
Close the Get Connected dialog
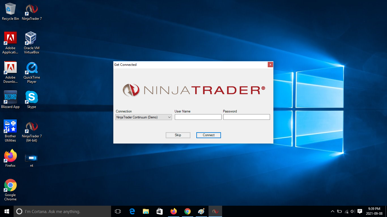click(270, 64)
